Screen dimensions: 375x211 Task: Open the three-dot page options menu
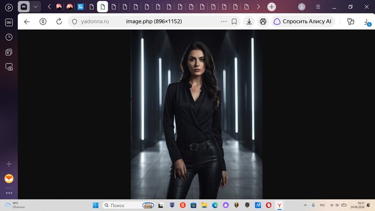(x=223, y=21)
